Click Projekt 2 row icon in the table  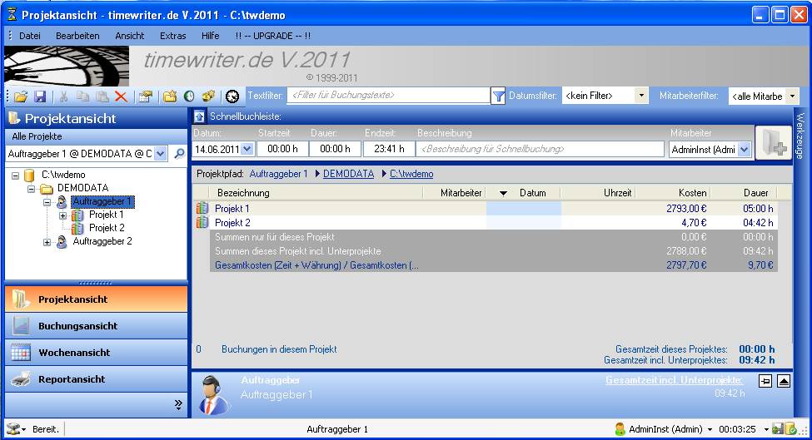202,222
